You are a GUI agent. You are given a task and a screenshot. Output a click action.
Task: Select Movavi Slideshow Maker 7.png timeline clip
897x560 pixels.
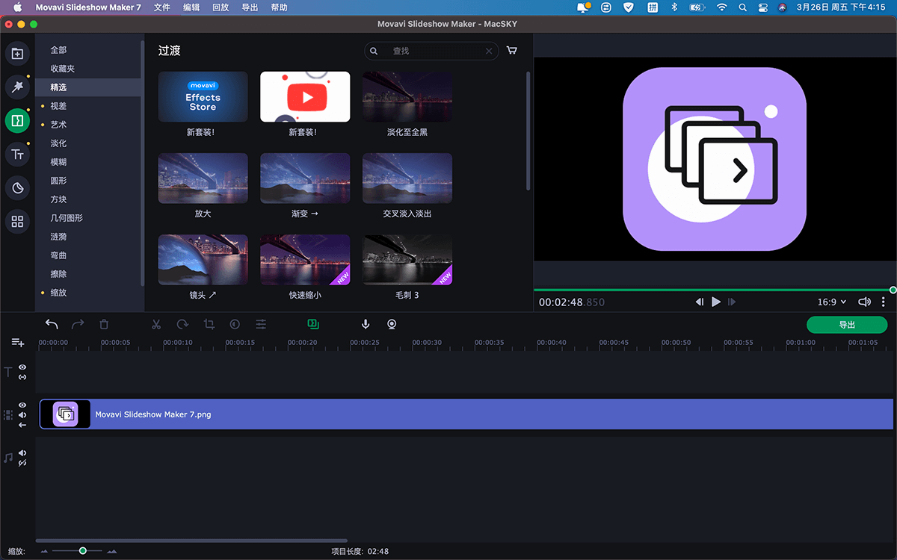coord(466,414)
